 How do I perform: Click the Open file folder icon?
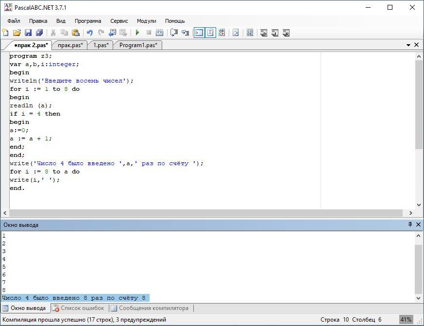tap(17, 33)
